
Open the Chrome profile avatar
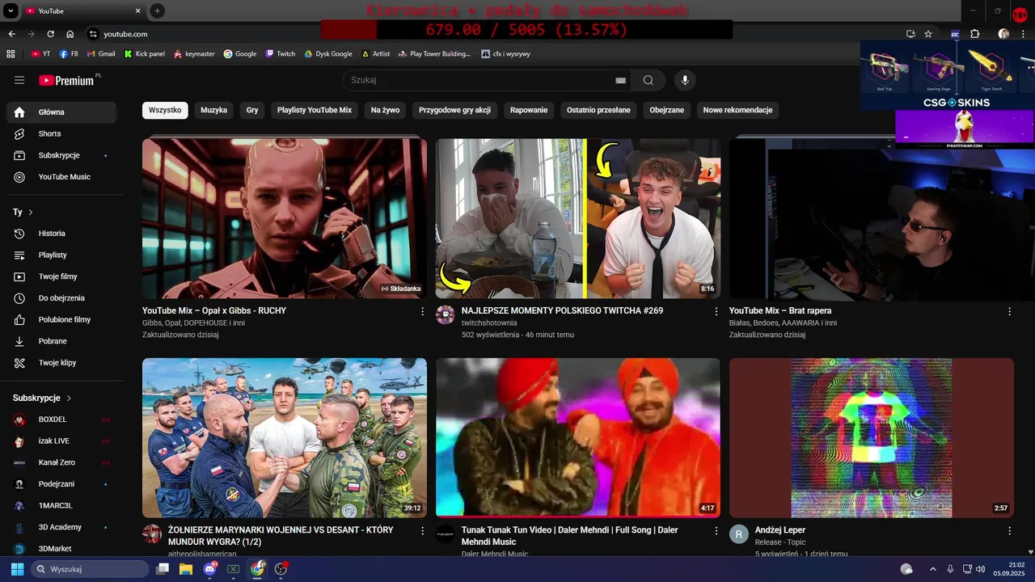[x=1003, y=34]
